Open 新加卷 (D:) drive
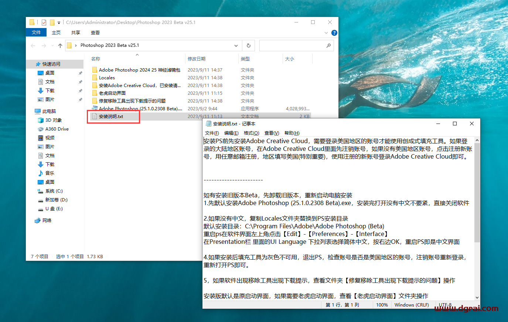This screenshot has height=322, width=508. click(56, 200)
